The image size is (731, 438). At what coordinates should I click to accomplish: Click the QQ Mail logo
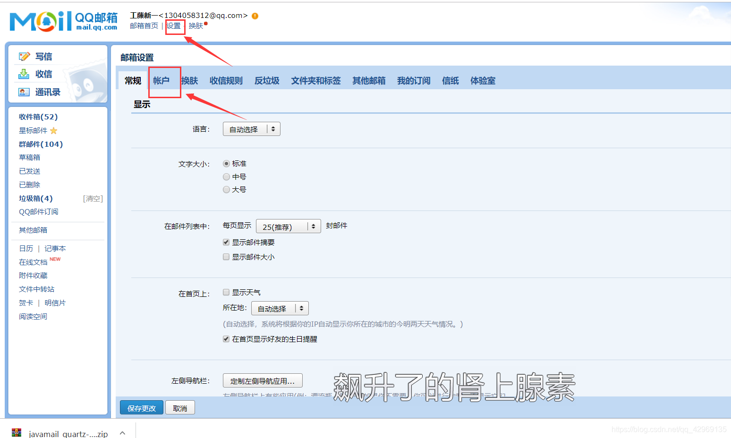[63, 21]
